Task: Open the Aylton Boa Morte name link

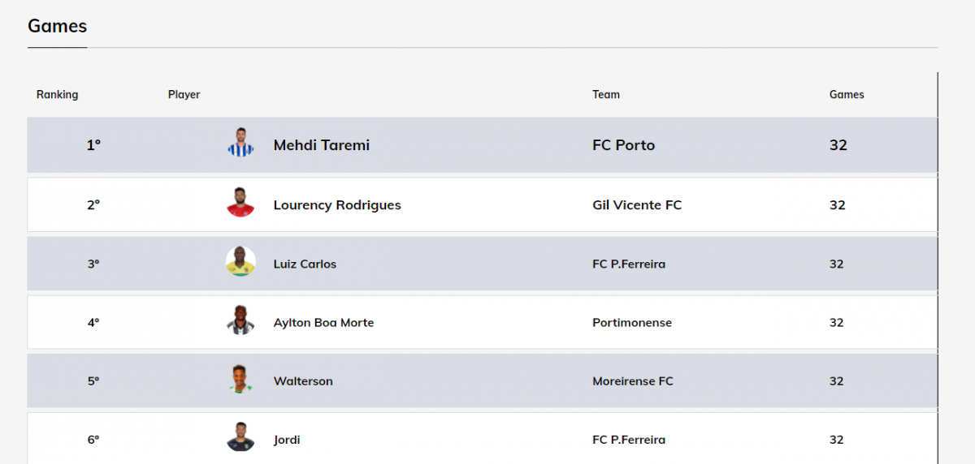Action: click(323, 323)
